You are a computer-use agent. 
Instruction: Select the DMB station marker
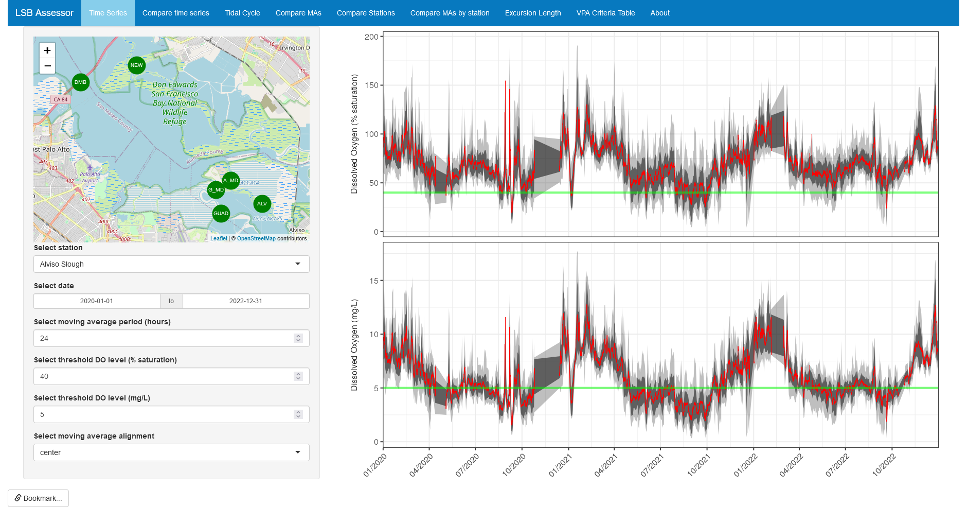(81, 82)
